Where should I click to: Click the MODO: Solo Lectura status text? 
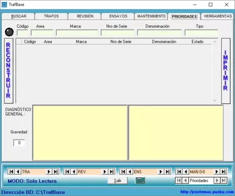[32, 181]
